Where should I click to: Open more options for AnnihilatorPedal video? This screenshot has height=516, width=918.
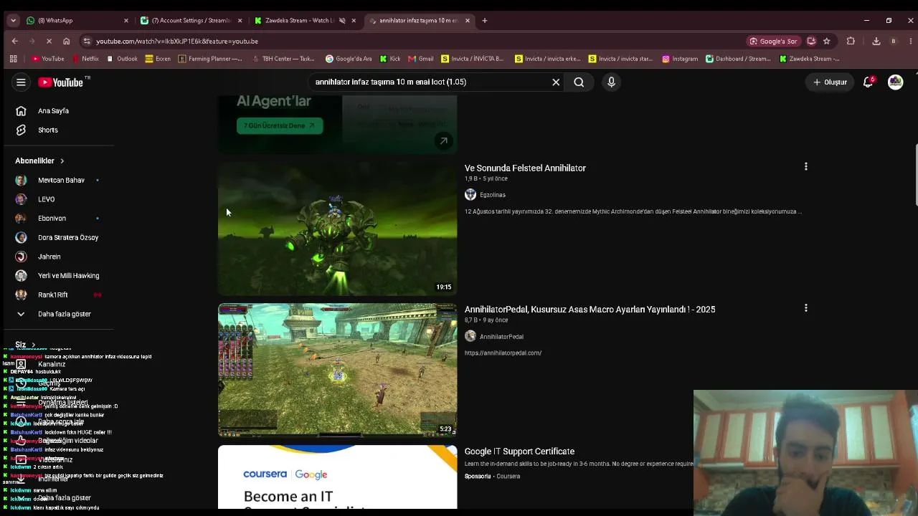[x=805, y=308]
